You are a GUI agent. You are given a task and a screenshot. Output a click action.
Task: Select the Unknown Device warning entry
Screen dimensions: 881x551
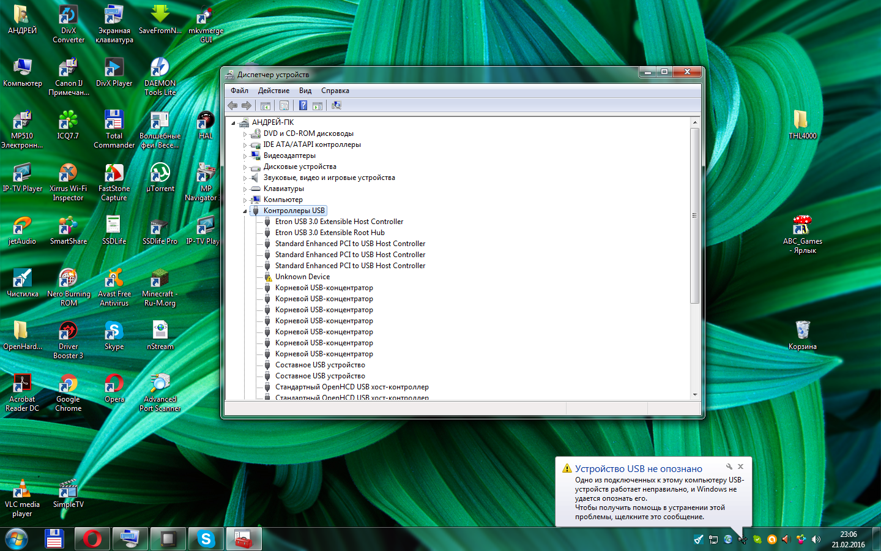click(x=302, y=277)
